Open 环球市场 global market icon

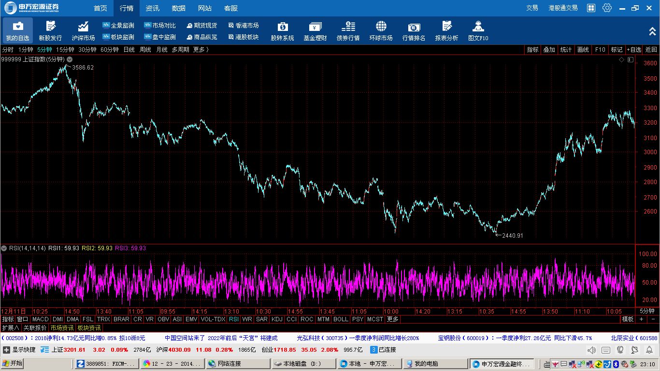(381, 30)
